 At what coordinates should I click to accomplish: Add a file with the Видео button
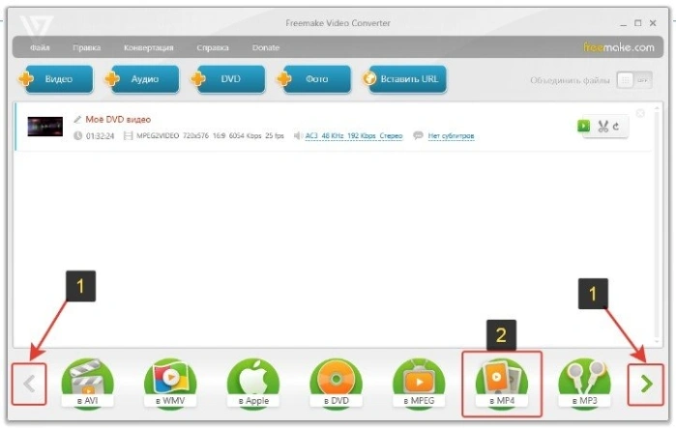click(x=56, y=79)
